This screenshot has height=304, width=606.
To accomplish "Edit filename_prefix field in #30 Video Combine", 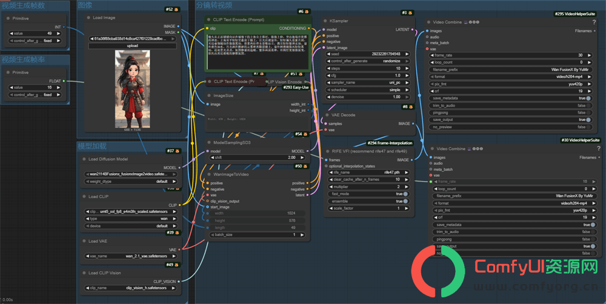I will [514, 196].
